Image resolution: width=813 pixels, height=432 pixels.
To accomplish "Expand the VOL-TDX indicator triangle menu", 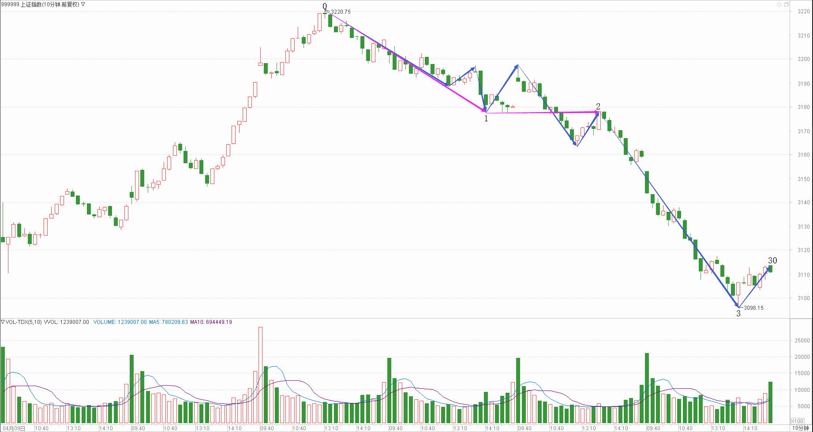I will [x=3, y=322].
